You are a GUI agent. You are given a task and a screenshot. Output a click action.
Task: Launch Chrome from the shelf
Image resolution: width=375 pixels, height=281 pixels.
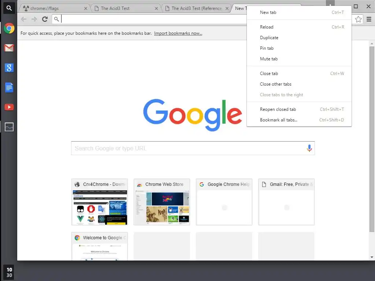9,28
